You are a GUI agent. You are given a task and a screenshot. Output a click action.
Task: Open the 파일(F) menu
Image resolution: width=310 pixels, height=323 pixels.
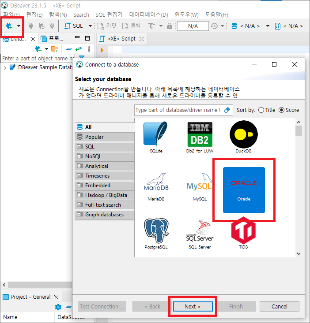pyautogui.click(x=11, y=15)
